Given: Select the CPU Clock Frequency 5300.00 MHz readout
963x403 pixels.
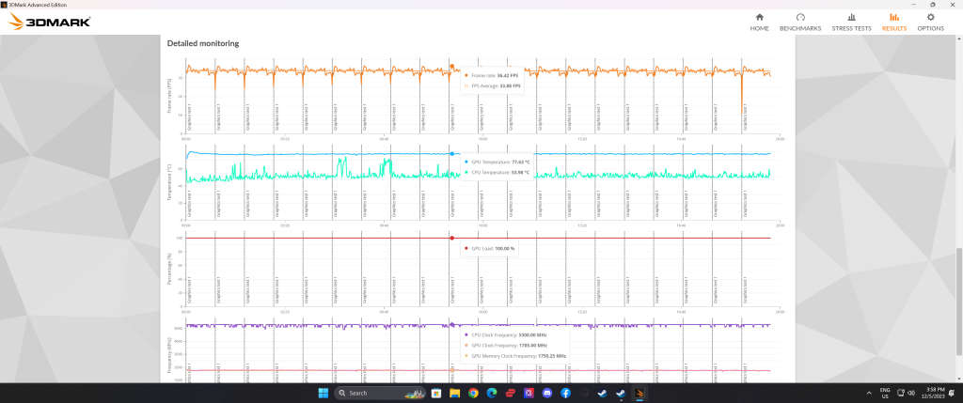Looking at the screenshot, I should pos(510,335).
